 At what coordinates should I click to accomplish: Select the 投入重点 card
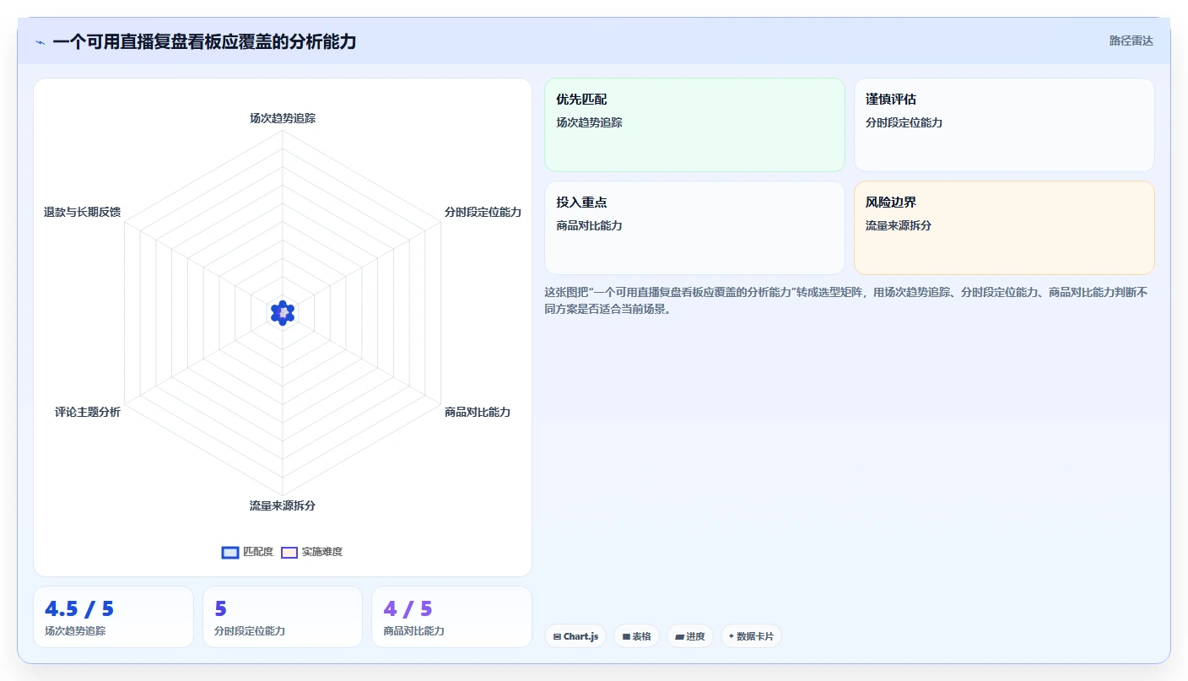pyautogui.click(x=694, y=228)
